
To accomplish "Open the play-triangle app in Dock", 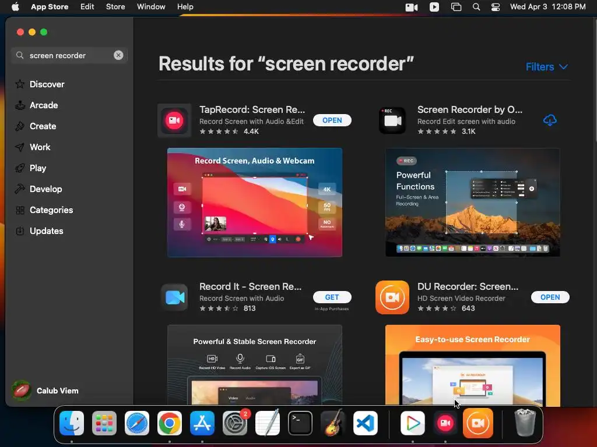I will point(413,423).
